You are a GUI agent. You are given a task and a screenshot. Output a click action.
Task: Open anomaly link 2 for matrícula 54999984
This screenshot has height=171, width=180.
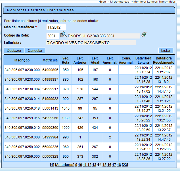pos(110,137)
